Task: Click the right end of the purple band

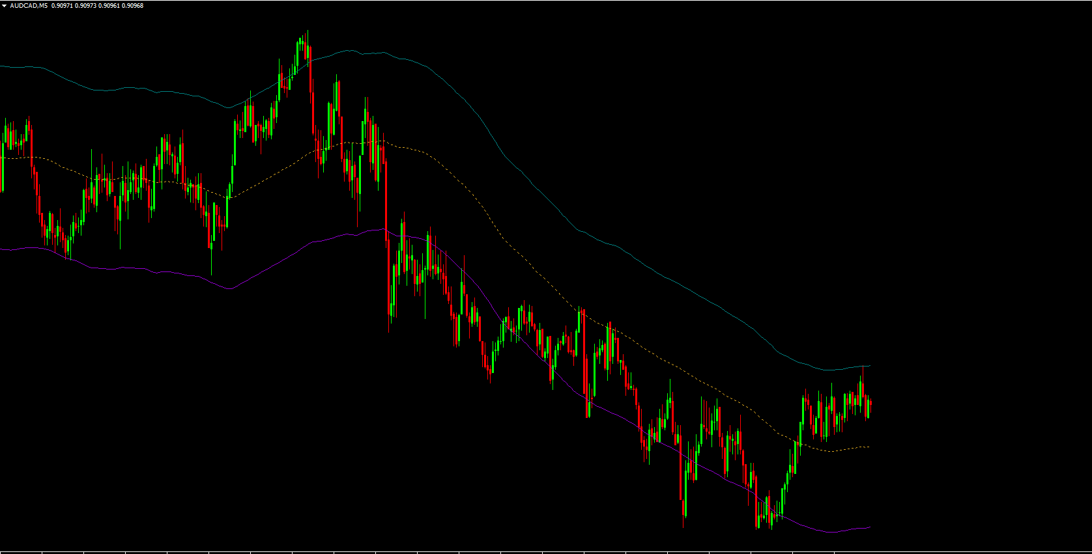Action: coord(869,527)
